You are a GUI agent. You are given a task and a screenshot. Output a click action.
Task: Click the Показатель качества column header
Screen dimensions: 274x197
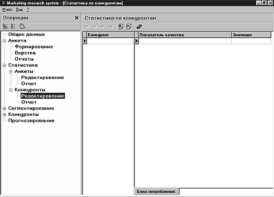pyautogui.click(x=185, y=35)
